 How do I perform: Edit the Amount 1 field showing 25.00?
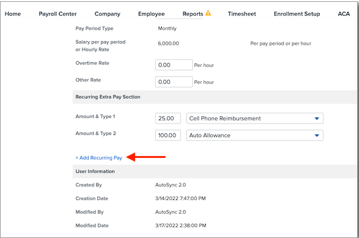coord(168,119)
